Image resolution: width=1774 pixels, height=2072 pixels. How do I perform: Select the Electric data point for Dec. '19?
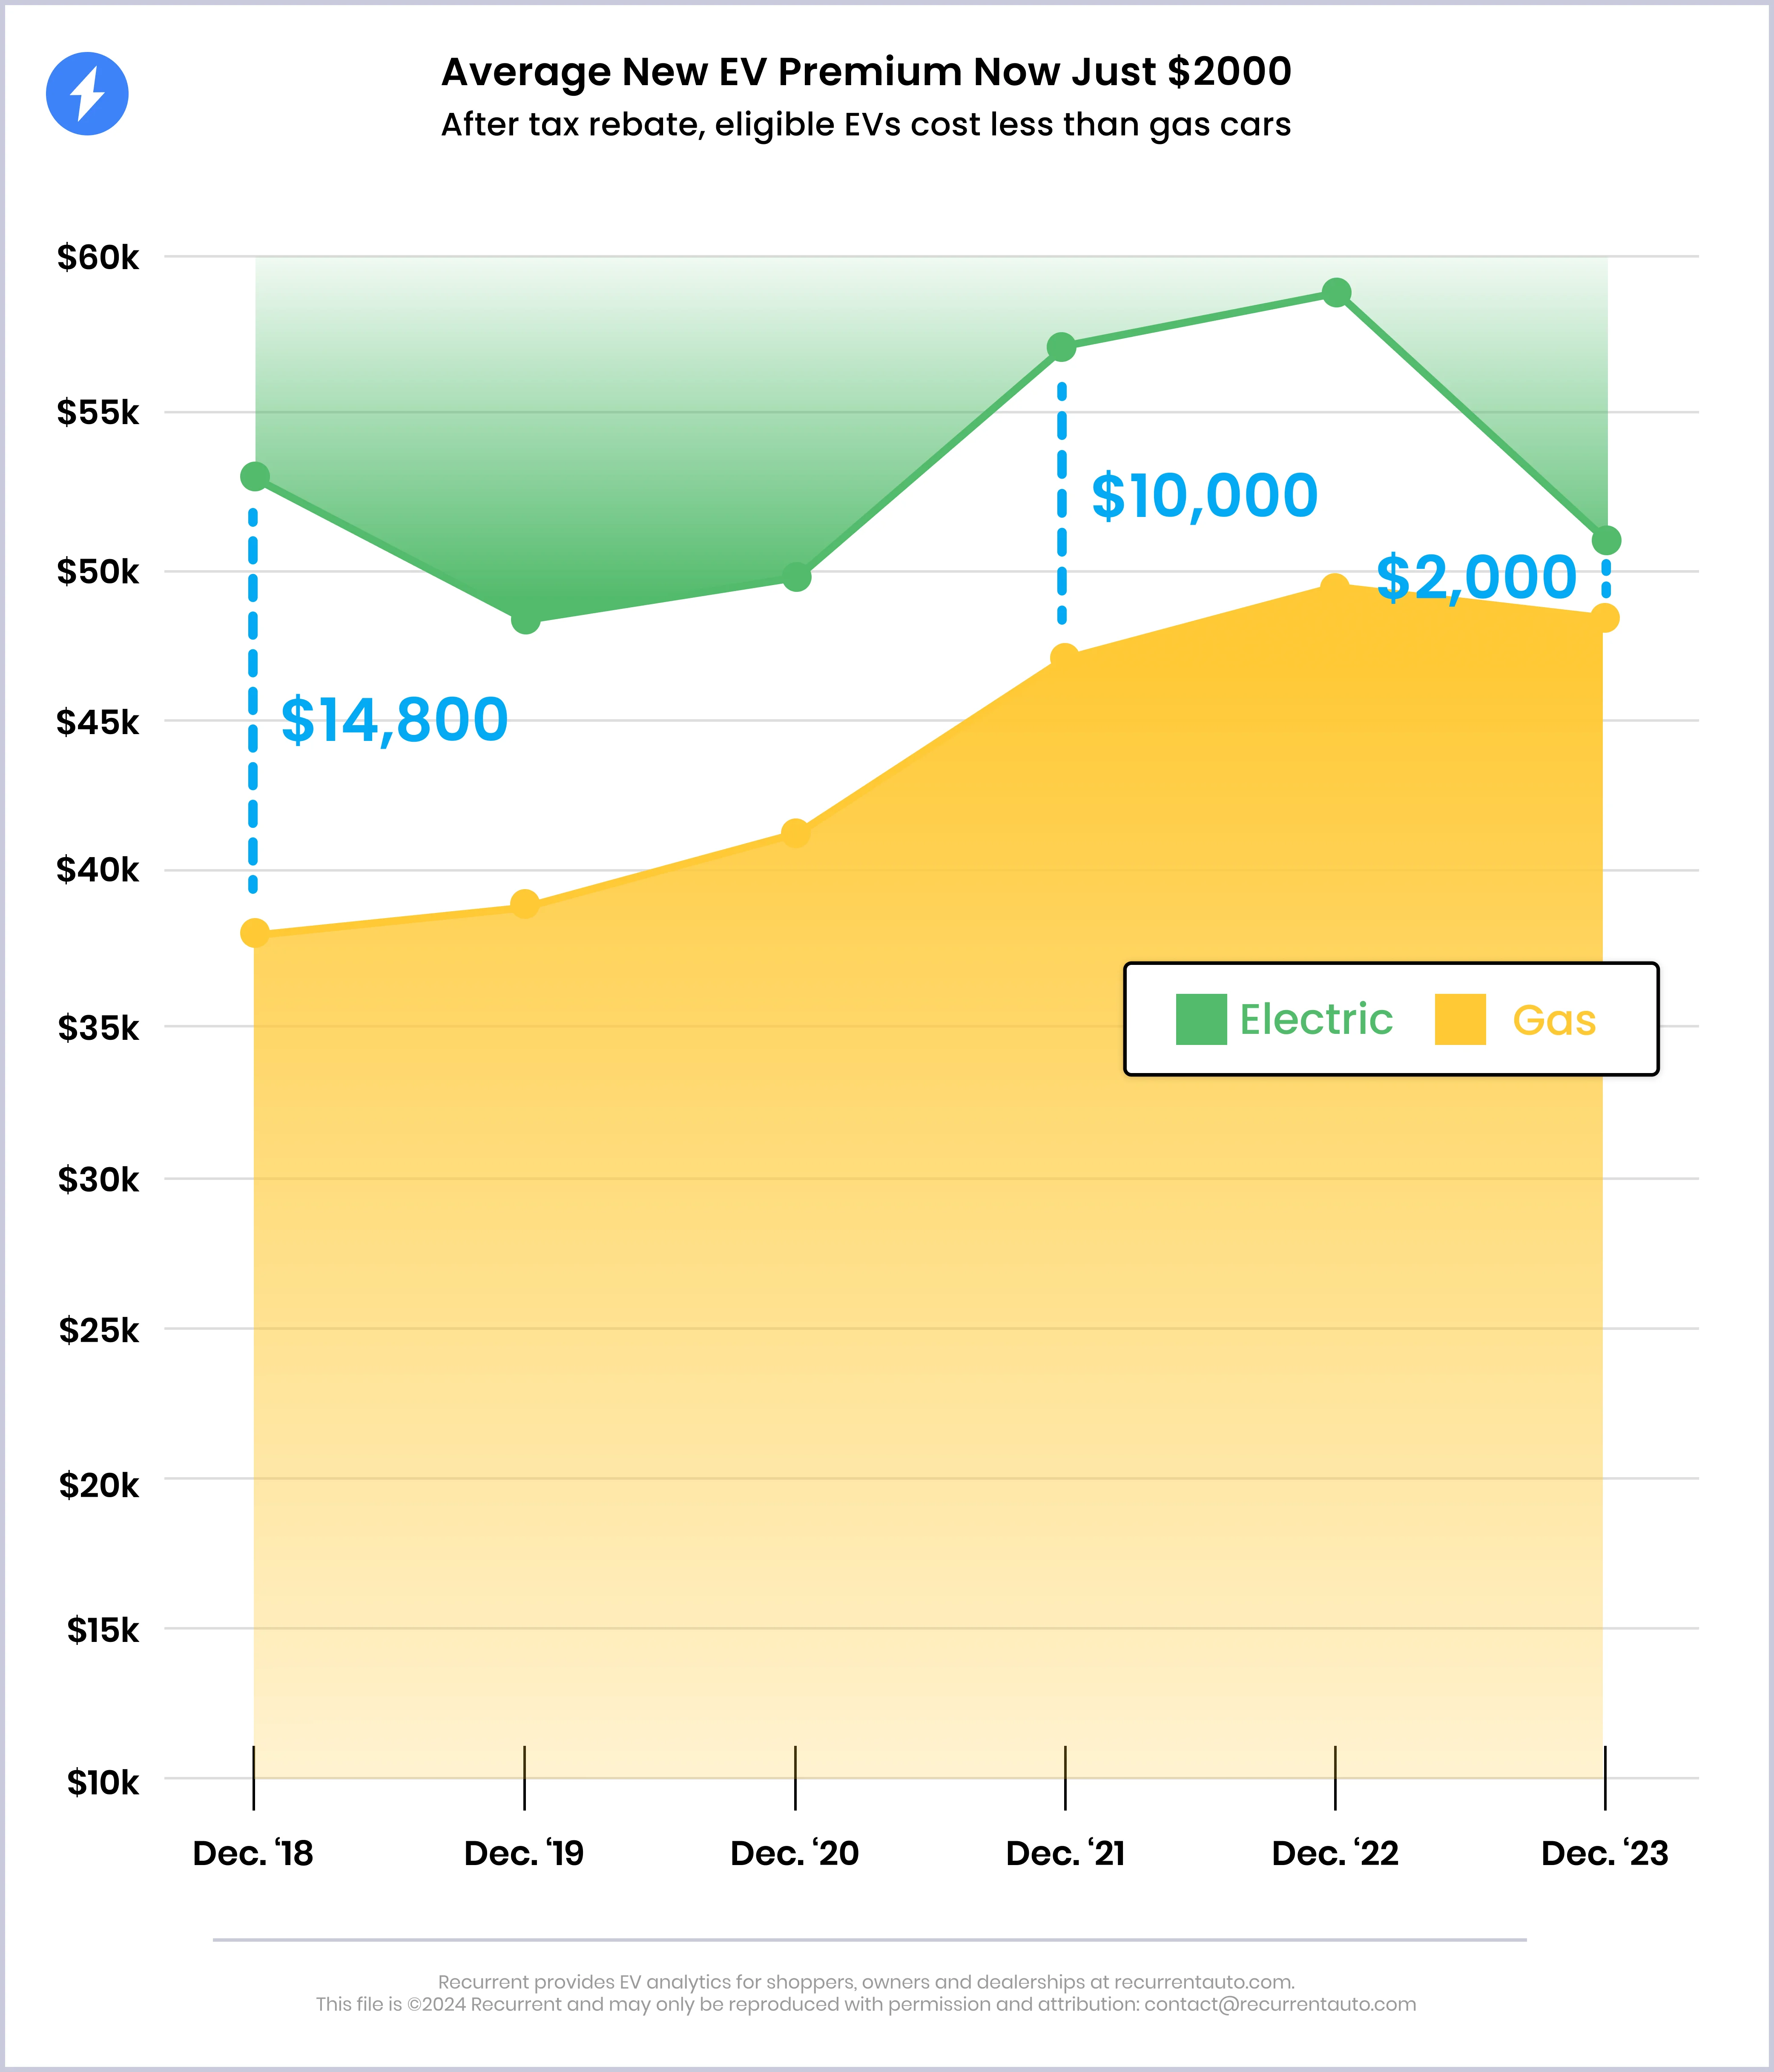[525, 620]
